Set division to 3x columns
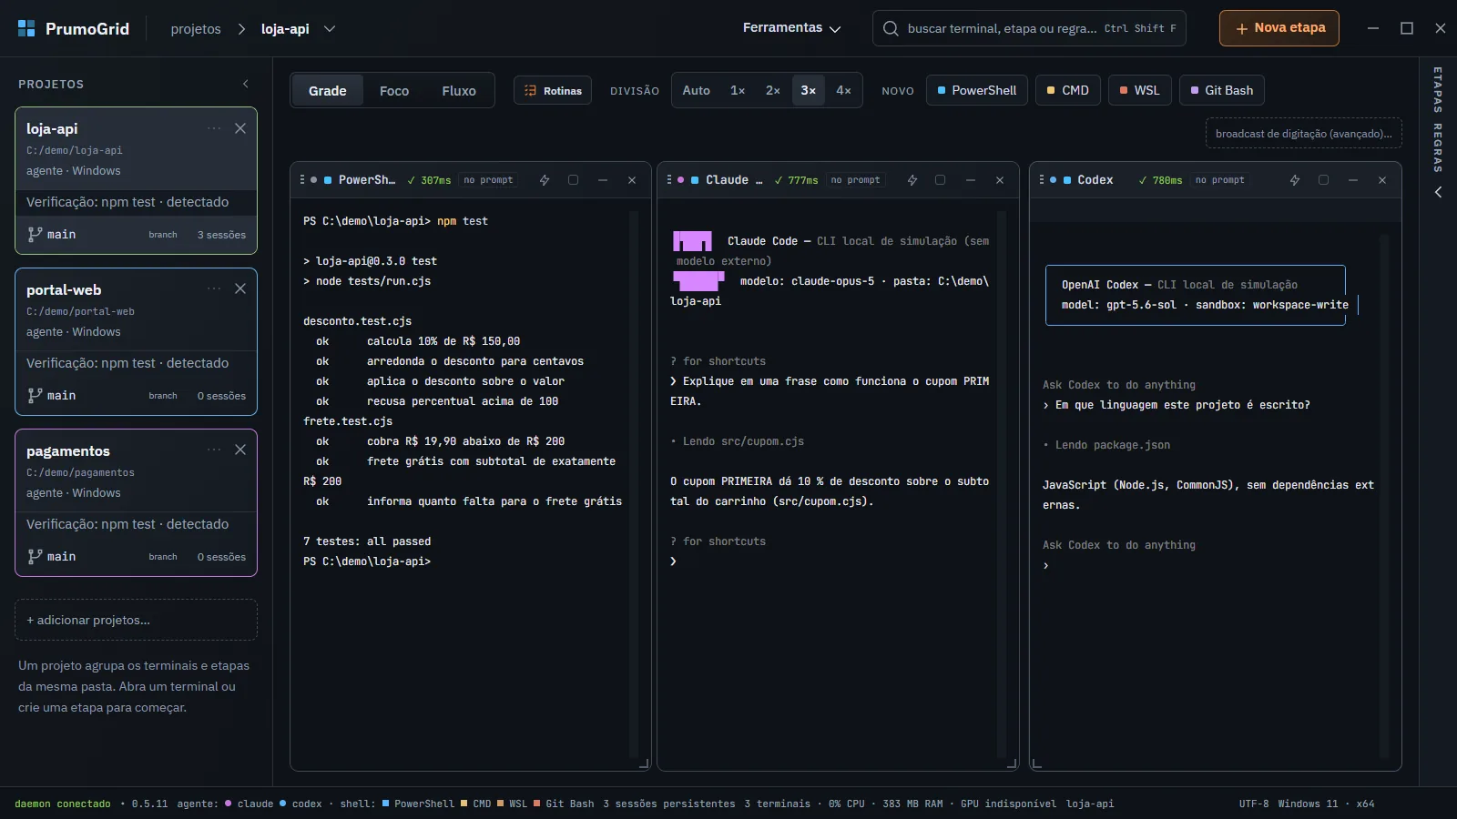 click(x=808, y=90)
